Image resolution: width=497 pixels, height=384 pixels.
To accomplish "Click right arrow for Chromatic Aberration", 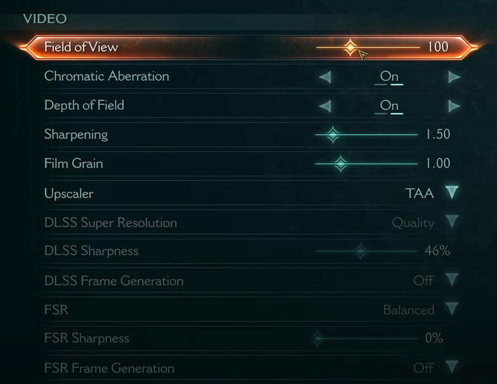I will coord(454,77).
